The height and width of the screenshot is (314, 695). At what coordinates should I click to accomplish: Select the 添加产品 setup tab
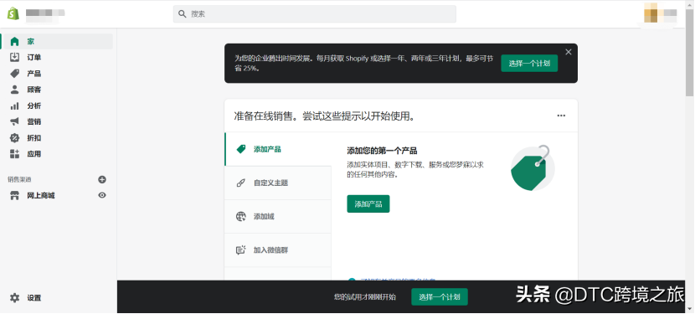(x=278, y=149)
